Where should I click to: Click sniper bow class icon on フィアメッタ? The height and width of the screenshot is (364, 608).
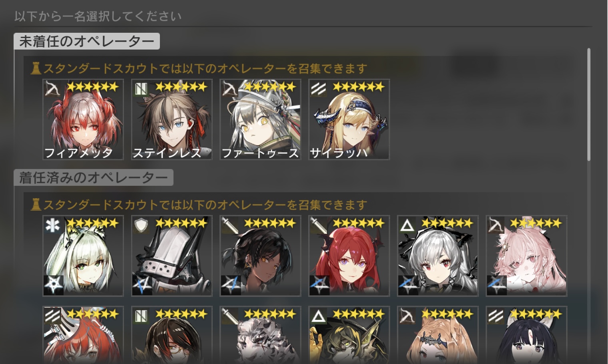click(x=52, y=88)
